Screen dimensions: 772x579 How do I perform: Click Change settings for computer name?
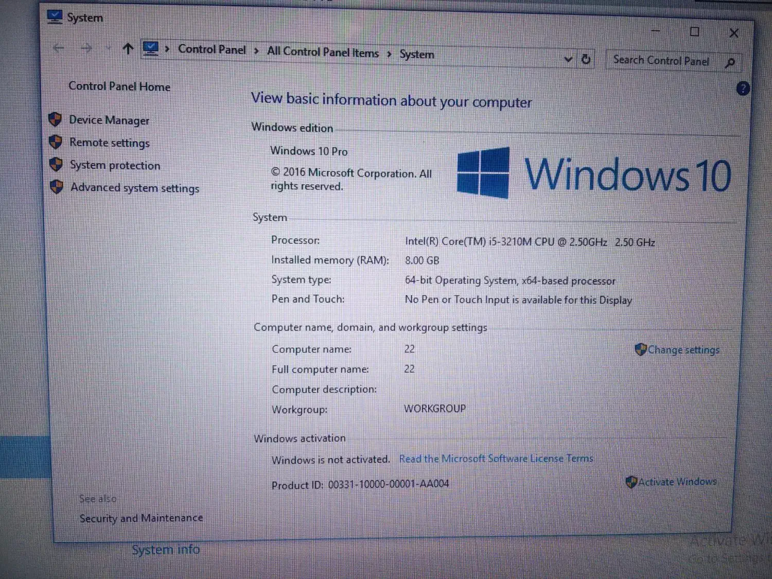tap(683, 350)
